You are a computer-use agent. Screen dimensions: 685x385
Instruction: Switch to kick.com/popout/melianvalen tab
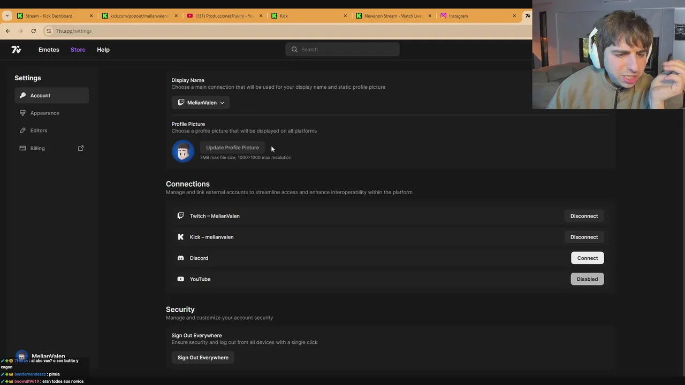tap(139, 16)
